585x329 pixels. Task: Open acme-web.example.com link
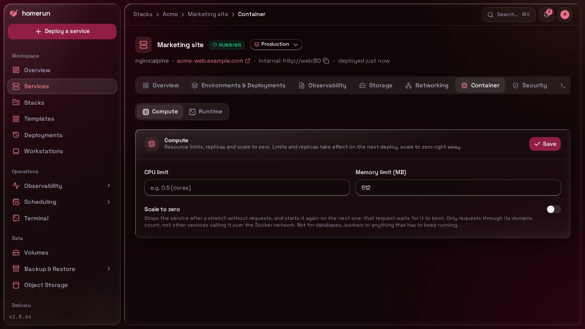tap(213, 61)
